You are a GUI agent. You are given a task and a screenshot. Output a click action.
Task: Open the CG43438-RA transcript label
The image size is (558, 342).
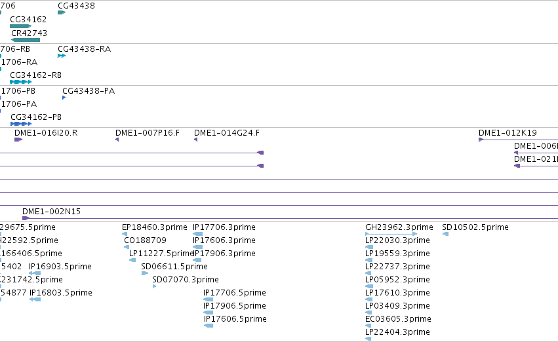click(85, 48)
